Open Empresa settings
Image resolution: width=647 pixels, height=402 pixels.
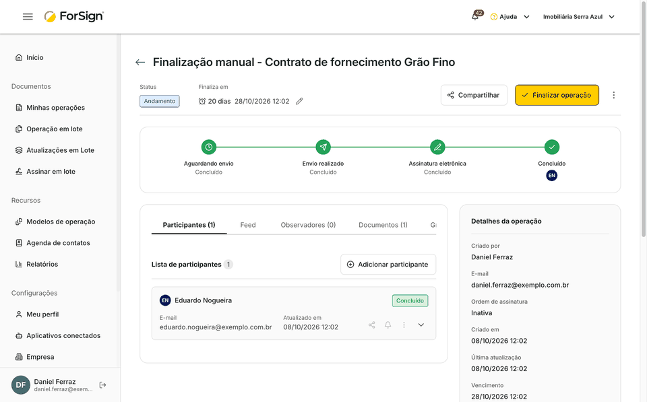click(34, 357)
